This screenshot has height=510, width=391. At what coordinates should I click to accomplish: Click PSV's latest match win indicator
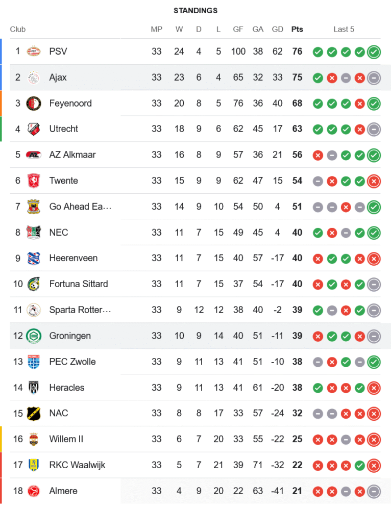[374, 52]
